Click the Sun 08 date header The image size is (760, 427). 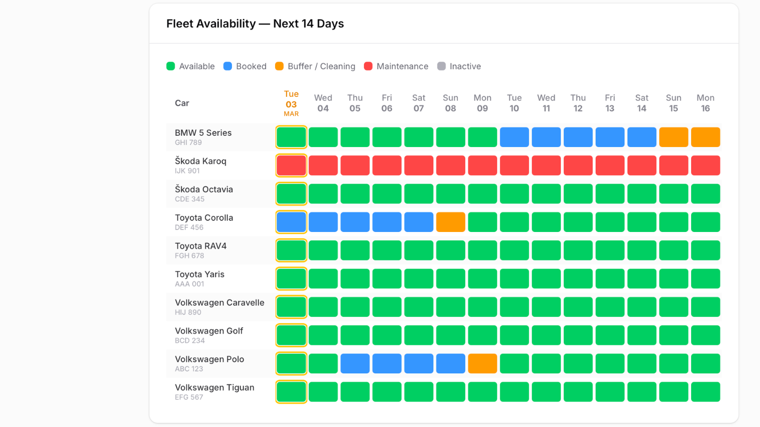[450, 103]
